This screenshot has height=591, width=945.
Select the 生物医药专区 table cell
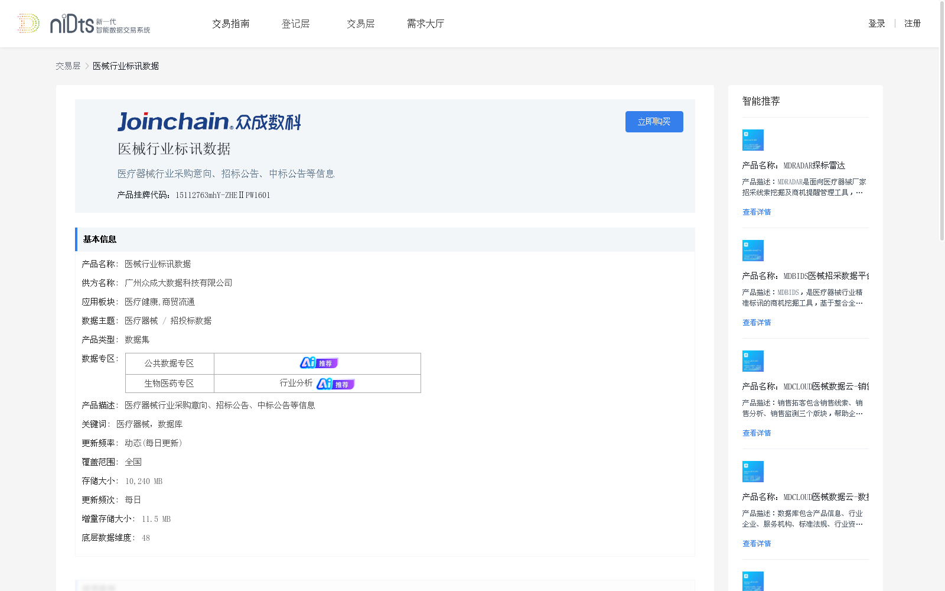pos(170,384)
